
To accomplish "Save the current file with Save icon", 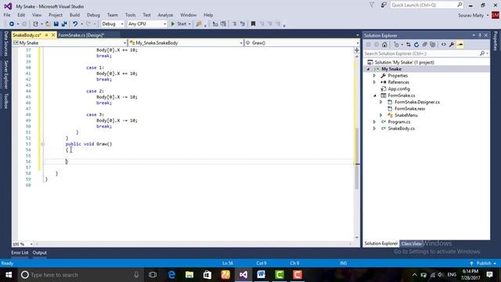I will coord(56,24).
